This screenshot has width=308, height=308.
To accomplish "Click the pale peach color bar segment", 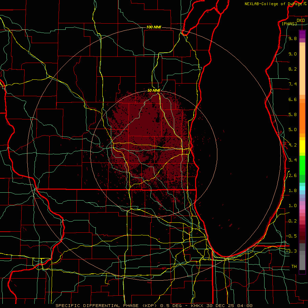I will tap(302, 70).
